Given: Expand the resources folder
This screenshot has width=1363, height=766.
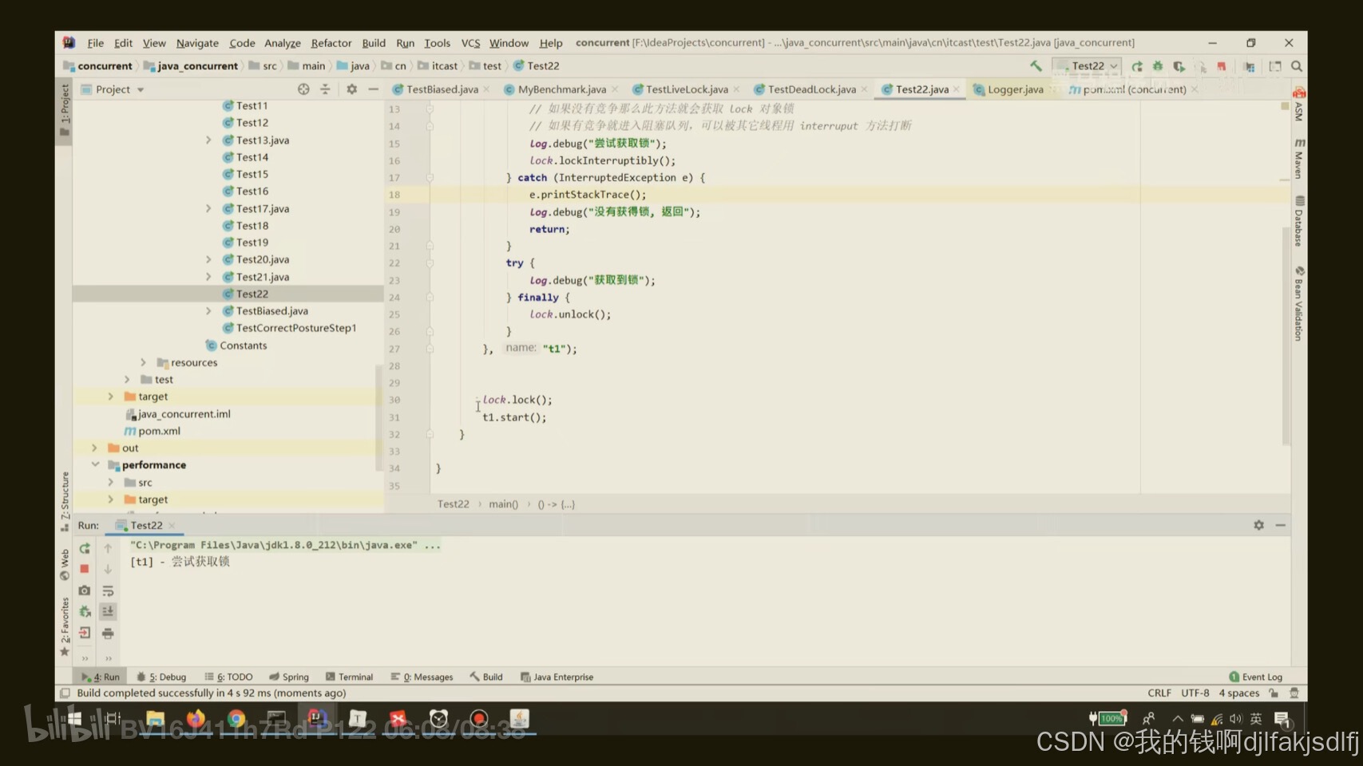Looking at the screenshot, I should [144, 362].
